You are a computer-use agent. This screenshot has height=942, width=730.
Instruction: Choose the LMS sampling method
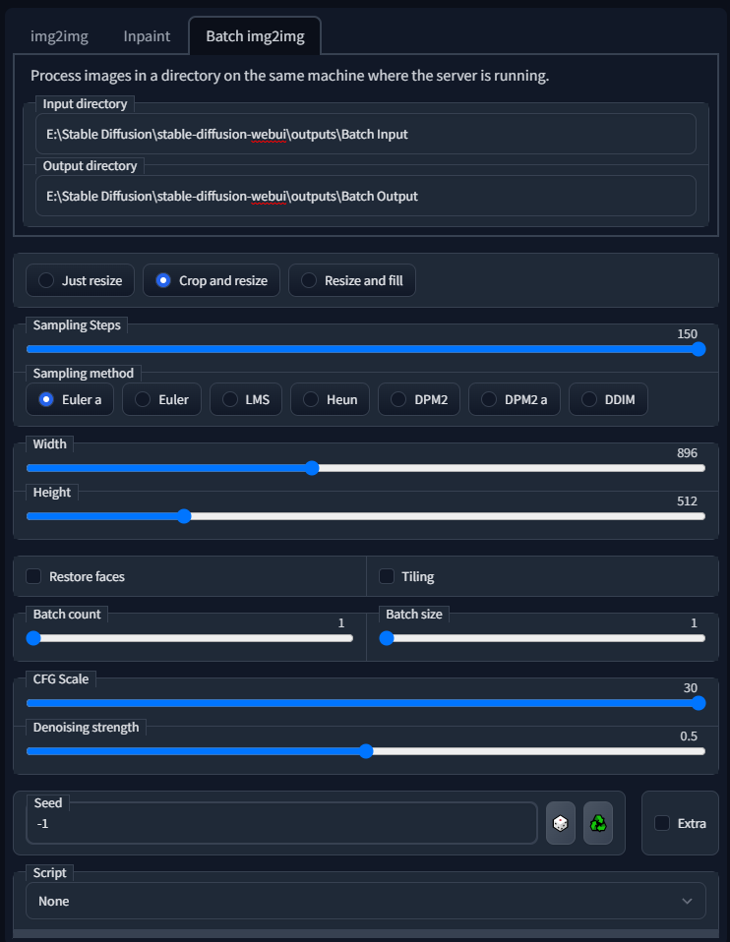click(246, 399)
